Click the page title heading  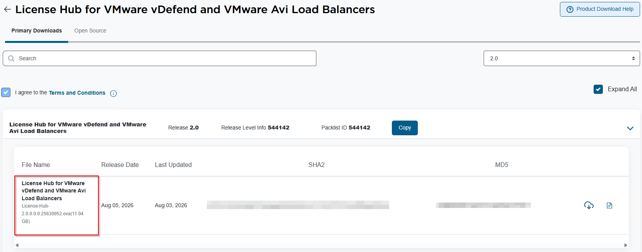coord(195,9)
